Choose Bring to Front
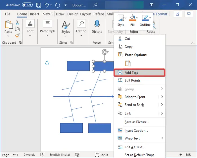This screenshot has height=158, width=197. [135, 97]
